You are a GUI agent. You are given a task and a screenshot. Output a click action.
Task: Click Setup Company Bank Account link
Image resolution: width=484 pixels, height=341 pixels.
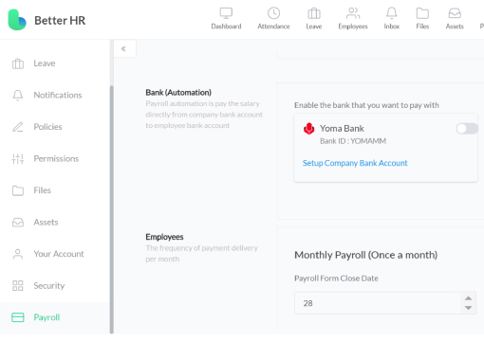coord(355,163)
